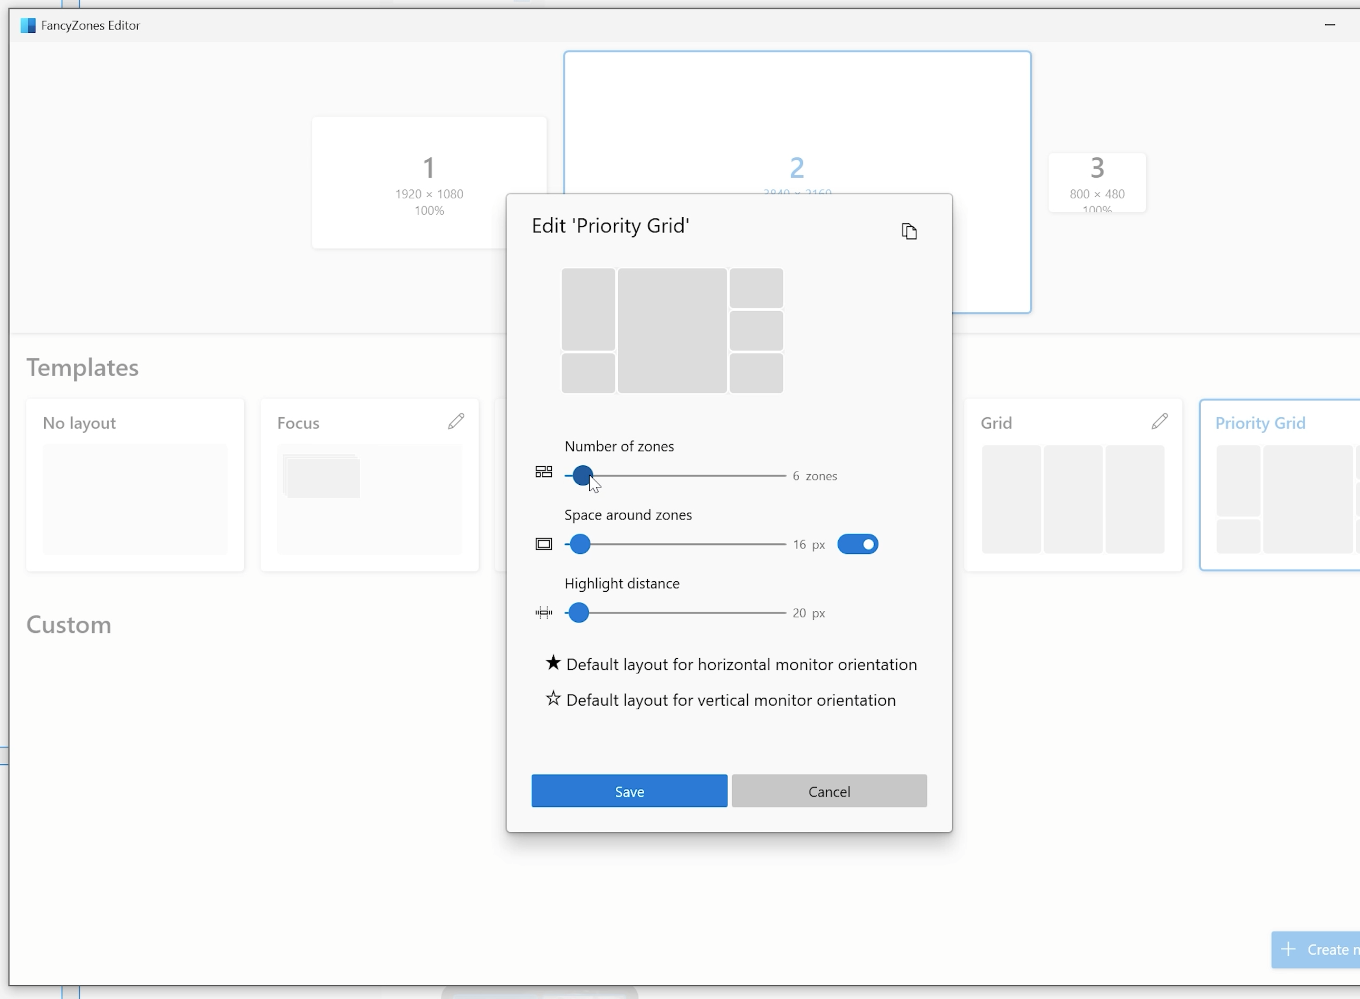This screenshot has height=999, width=1360.
Task: Click the 'Number of zones' label
Action: coord(619,446)
